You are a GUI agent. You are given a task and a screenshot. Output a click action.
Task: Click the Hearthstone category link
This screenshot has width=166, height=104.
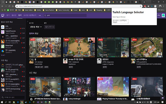[72, 64]
